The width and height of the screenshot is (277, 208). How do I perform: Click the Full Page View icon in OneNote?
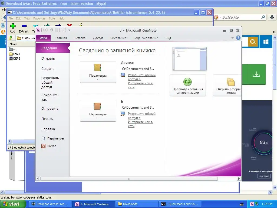pos(63,30)
